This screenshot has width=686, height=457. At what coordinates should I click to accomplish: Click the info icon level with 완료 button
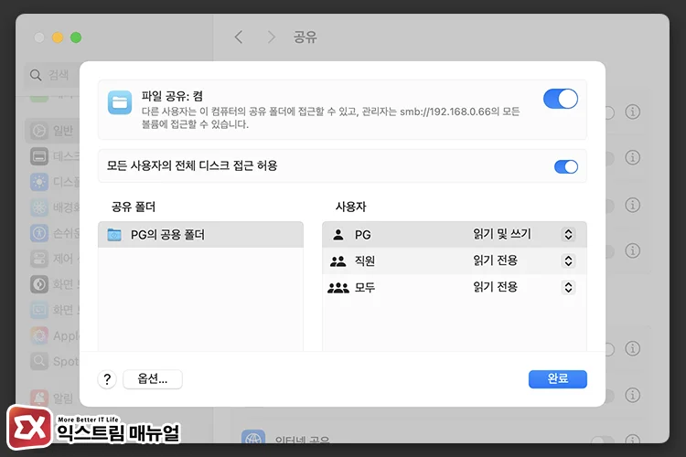point(633,395)
